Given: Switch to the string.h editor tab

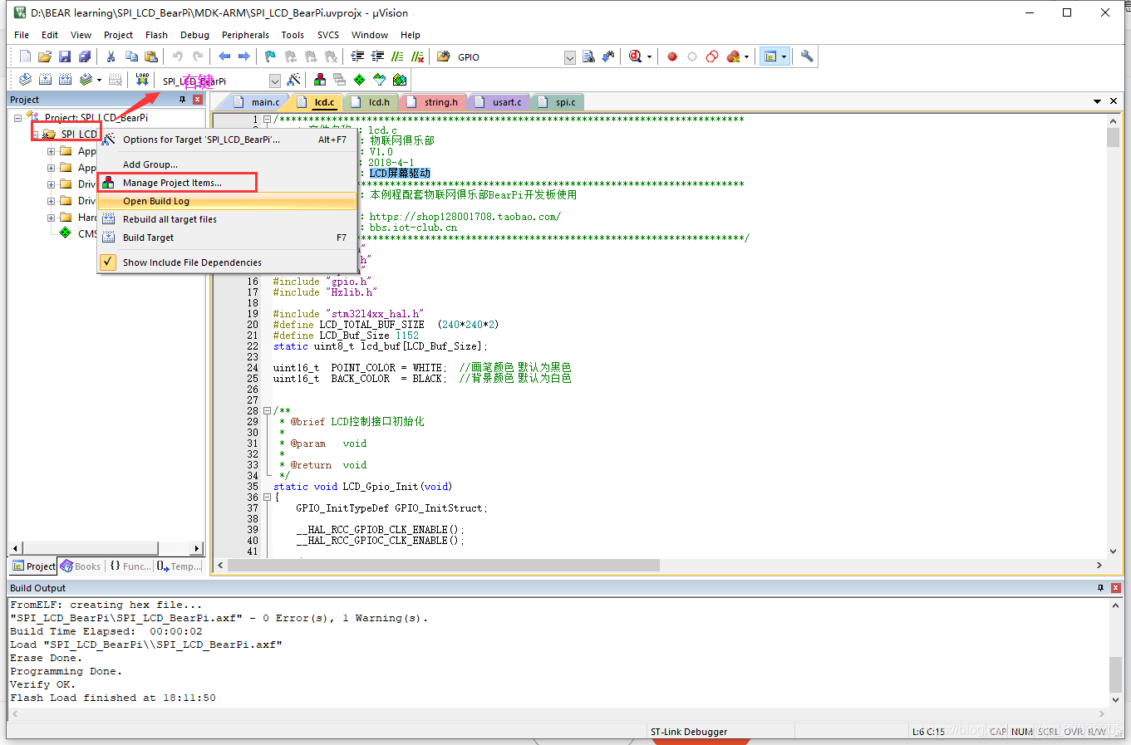Looking at the screenshot, I should 433,102.
